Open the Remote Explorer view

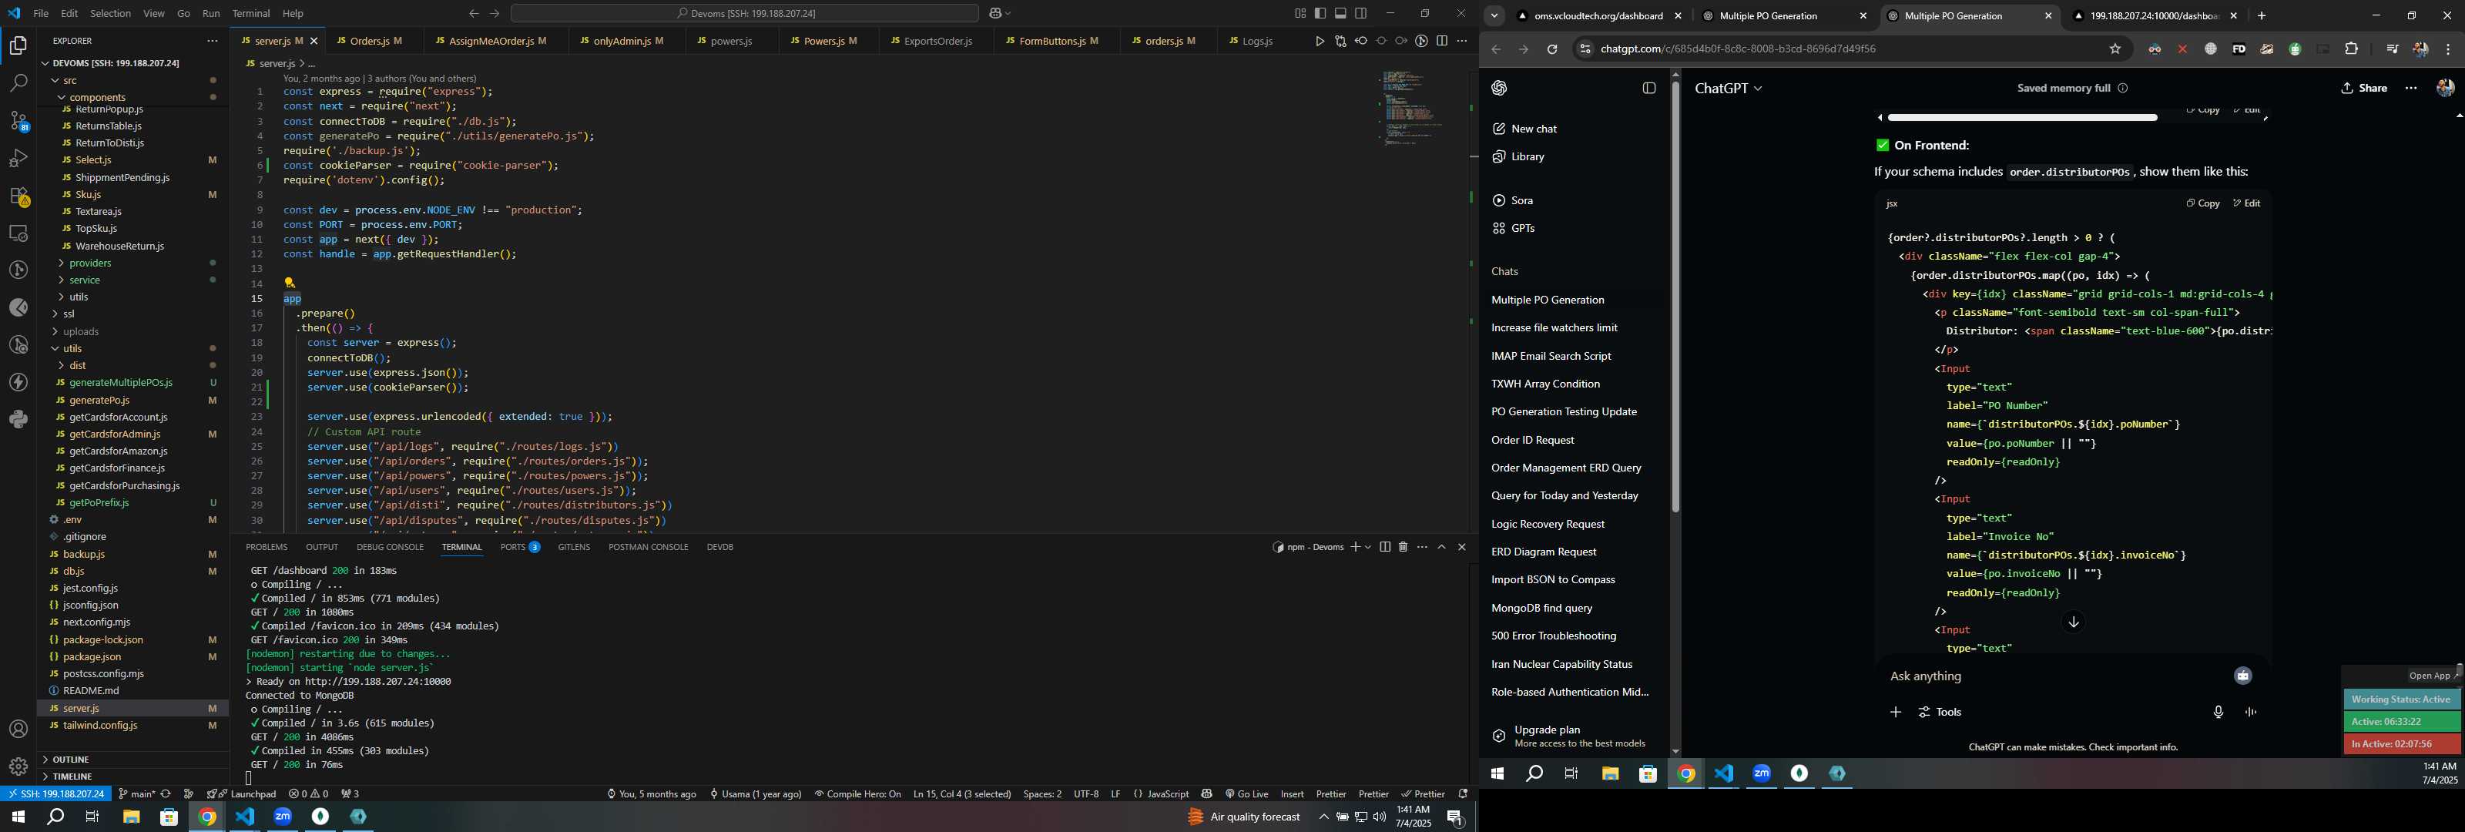[x=18, y=233]
